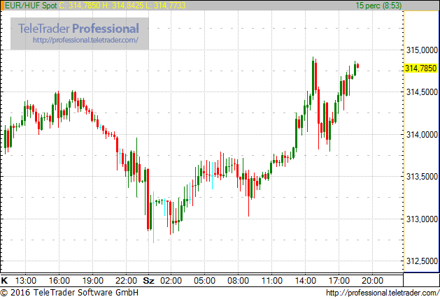Click the 22:00 time axis label
Viewport: 440px width, 299px height.
click(127, 281)
